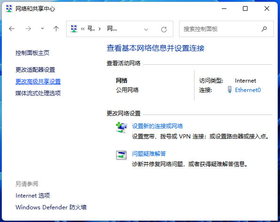
Task: Open 更改高级共享设置
Action: tap(38, 81)
